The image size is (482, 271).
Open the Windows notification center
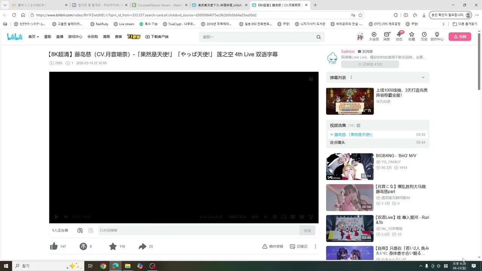coord(474,266)
